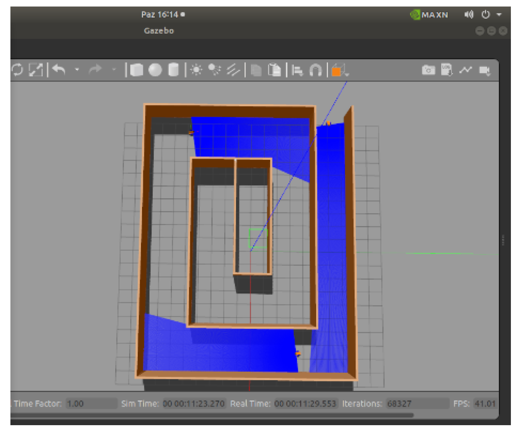Insert a cylinder shape
The width and height of the screenshot is (520, 433).
[174, 70]
